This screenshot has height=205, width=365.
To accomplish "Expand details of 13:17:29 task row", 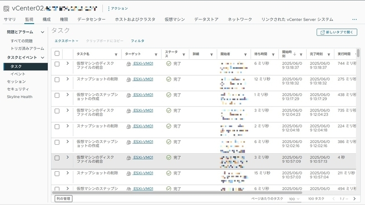I will (68, 95).
